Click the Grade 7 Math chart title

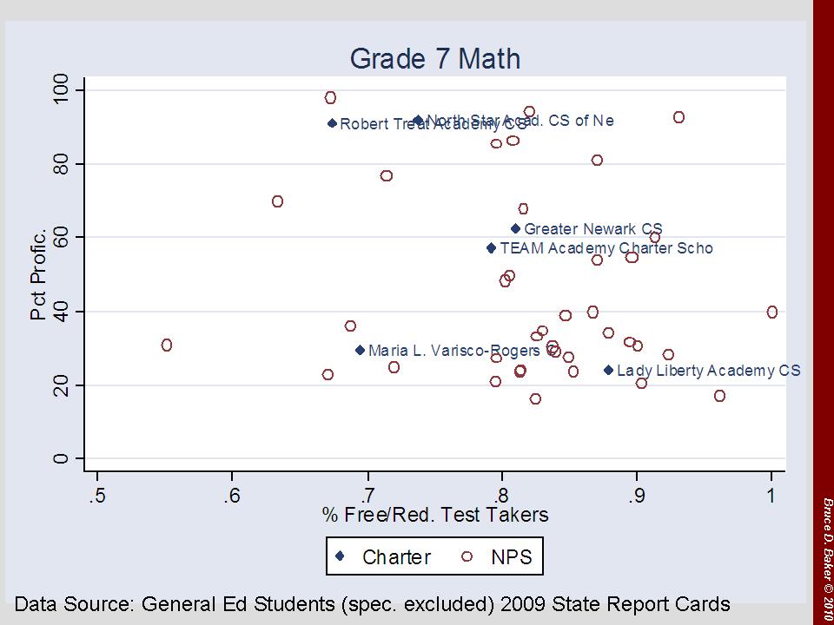(435, 59)
